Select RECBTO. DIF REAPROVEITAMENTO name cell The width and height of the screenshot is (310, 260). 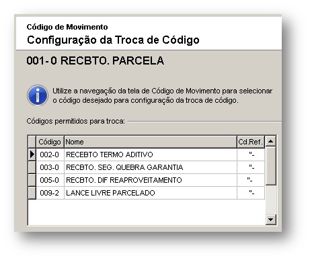[x=151, y=180]
